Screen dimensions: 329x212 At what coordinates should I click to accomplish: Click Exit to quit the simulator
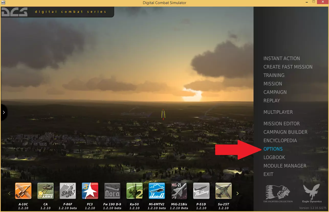coord(268,174)
